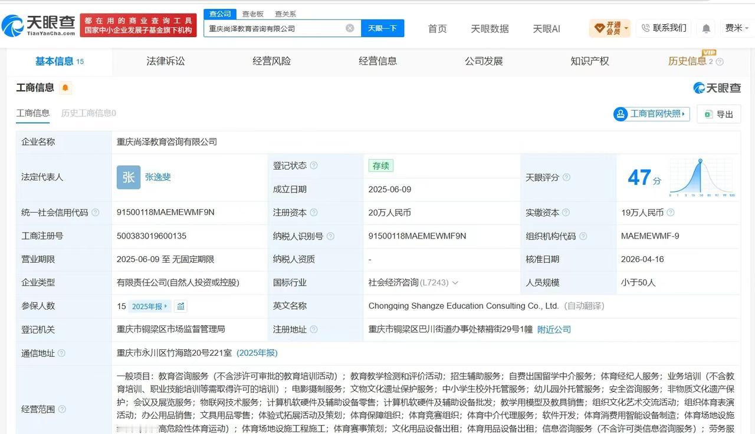Open the 公司发展 tab

484,61
